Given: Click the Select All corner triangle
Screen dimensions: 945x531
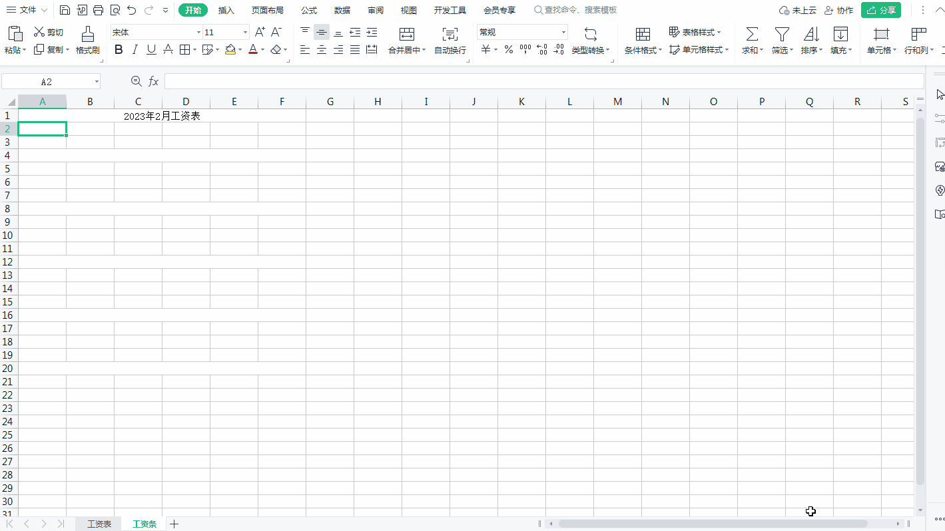Looking at the screenshot, I should (x=11, y=102).
